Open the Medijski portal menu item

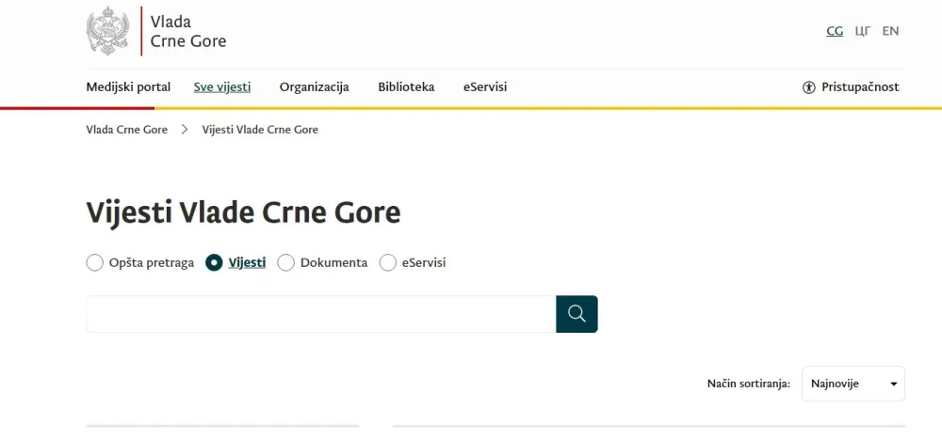[x=128, y=87]
